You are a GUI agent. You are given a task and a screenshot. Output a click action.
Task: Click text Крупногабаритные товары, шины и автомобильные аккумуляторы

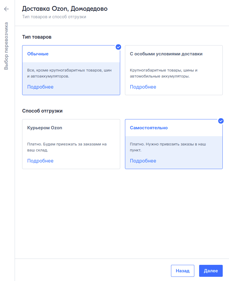point(164,73)
